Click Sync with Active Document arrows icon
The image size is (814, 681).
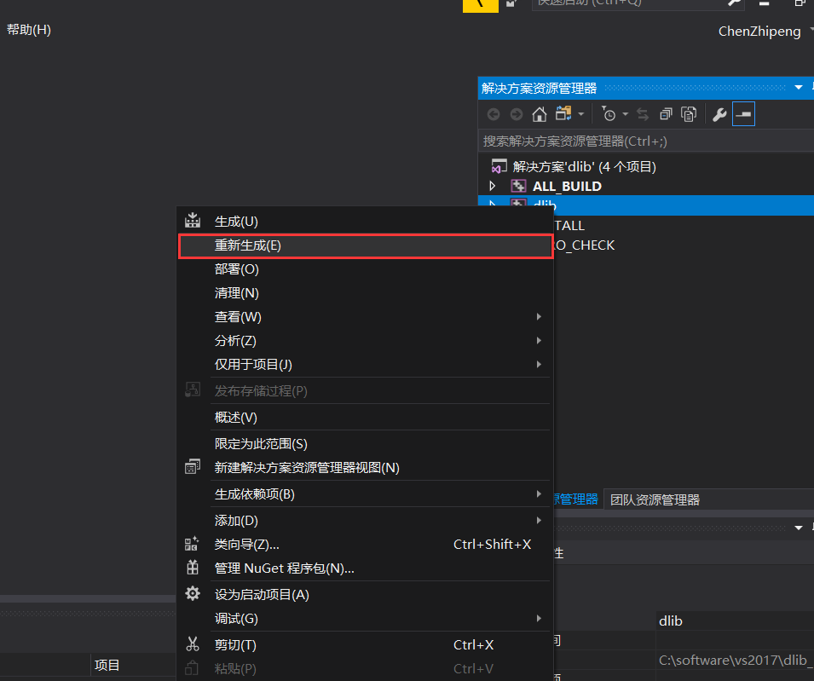point(643,114)
